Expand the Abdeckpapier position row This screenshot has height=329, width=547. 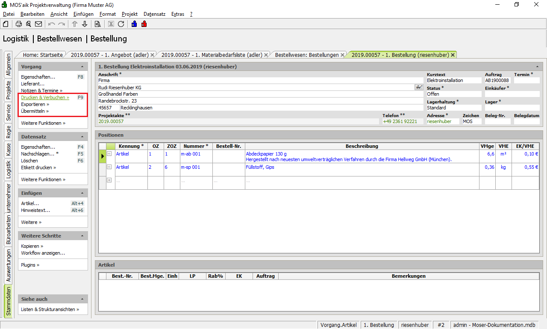click(x=109, y=154)
